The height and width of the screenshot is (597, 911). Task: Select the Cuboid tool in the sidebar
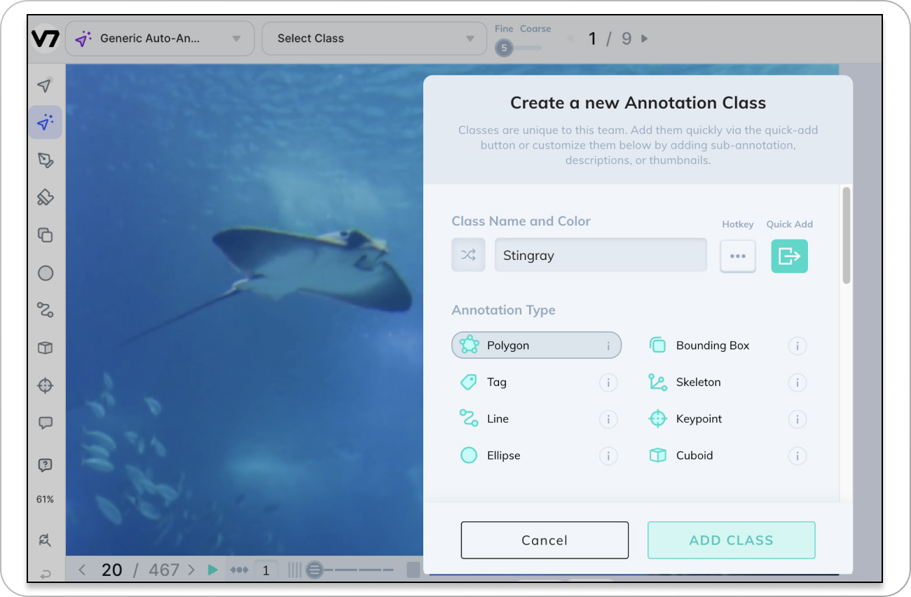[46, 348]
